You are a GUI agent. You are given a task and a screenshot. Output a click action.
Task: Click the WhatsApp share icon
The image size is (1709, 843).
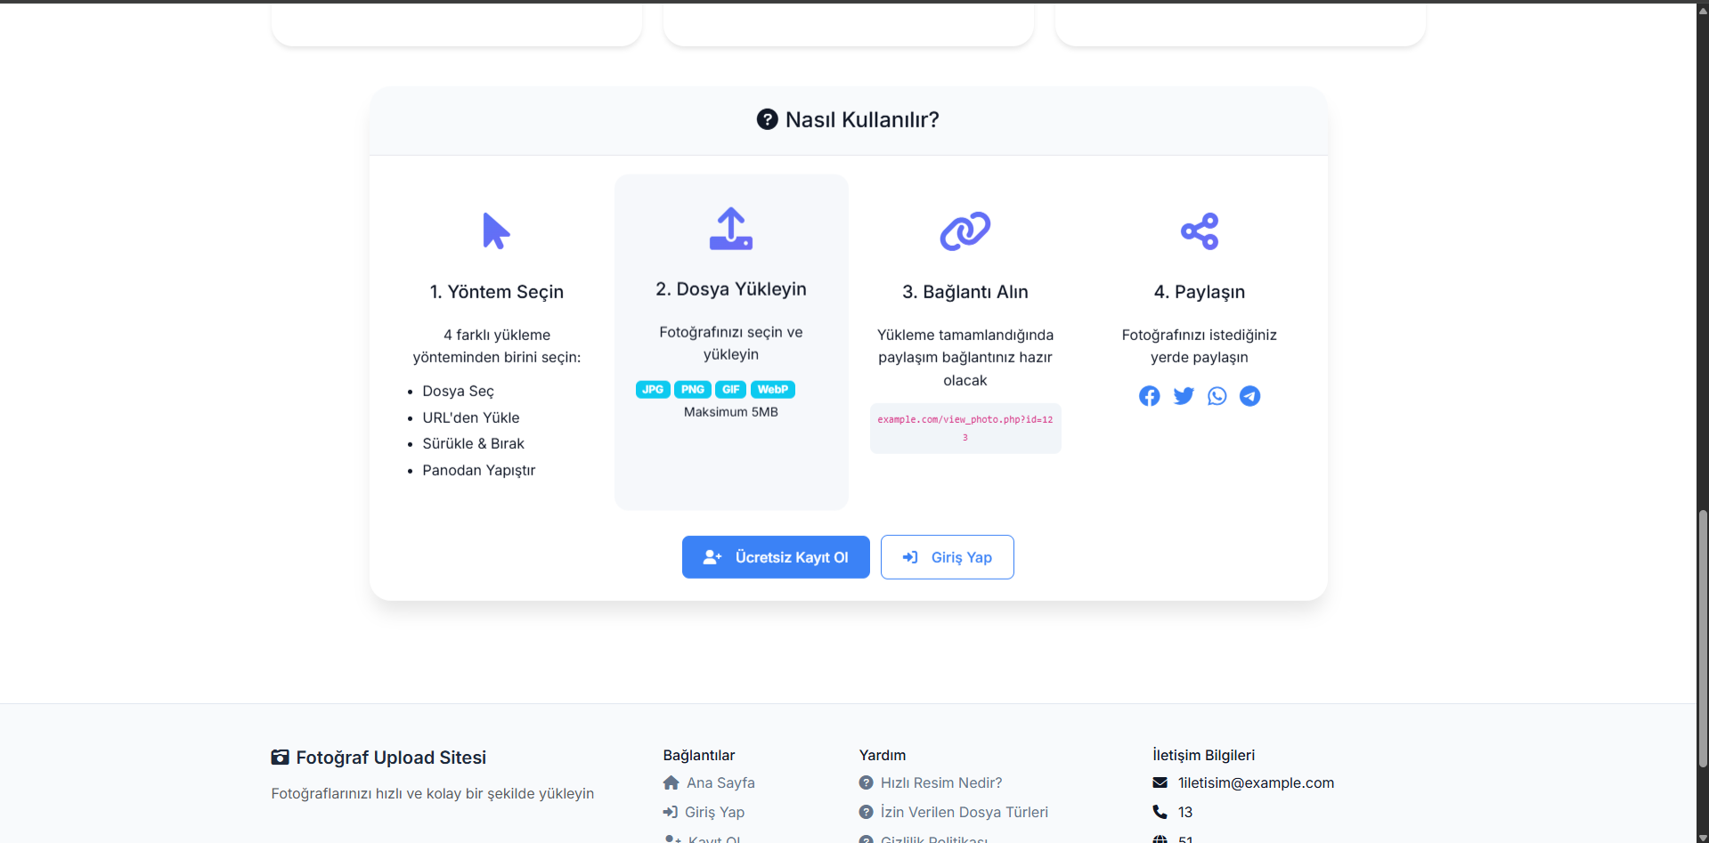click(1217, 396)
